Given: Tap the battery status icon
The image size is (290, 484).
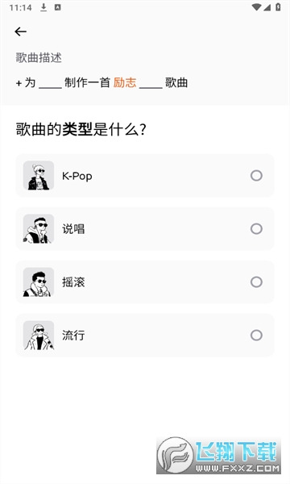Looking at the screenshot, I should click(x=278, y=7).
